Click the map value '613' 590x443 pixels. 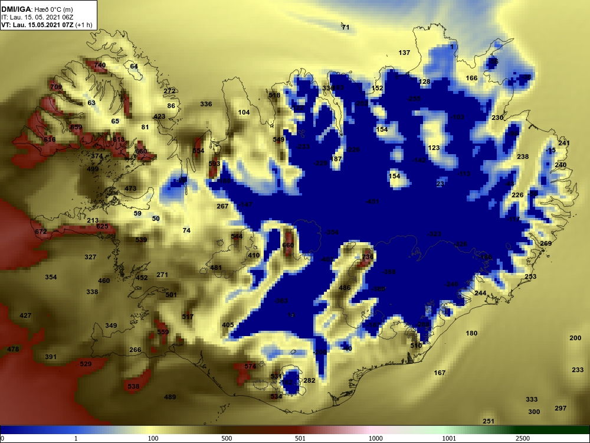tap(119, 139)
